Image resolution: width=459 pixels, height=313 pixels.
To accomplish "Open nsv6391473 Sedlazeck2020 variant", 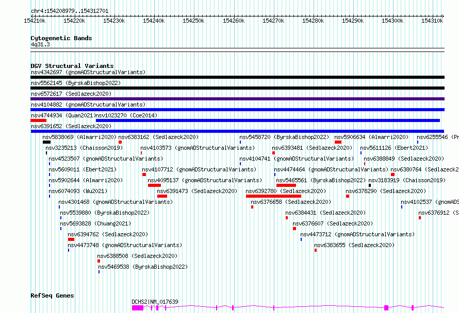I will tap(198, 191).
